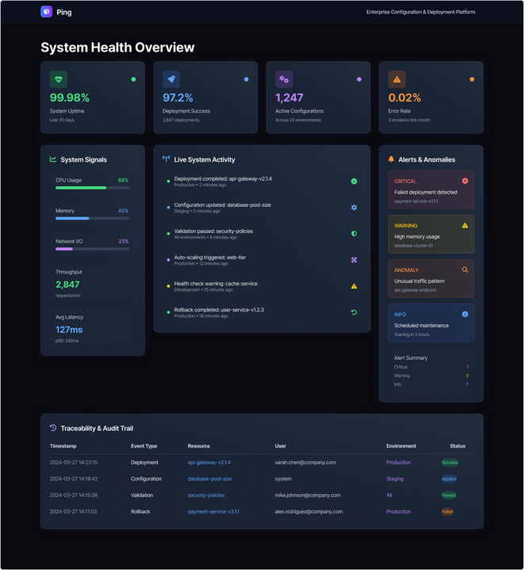
Task: Click the 1,247 active configurations value
Action: [x=289, y=98]
